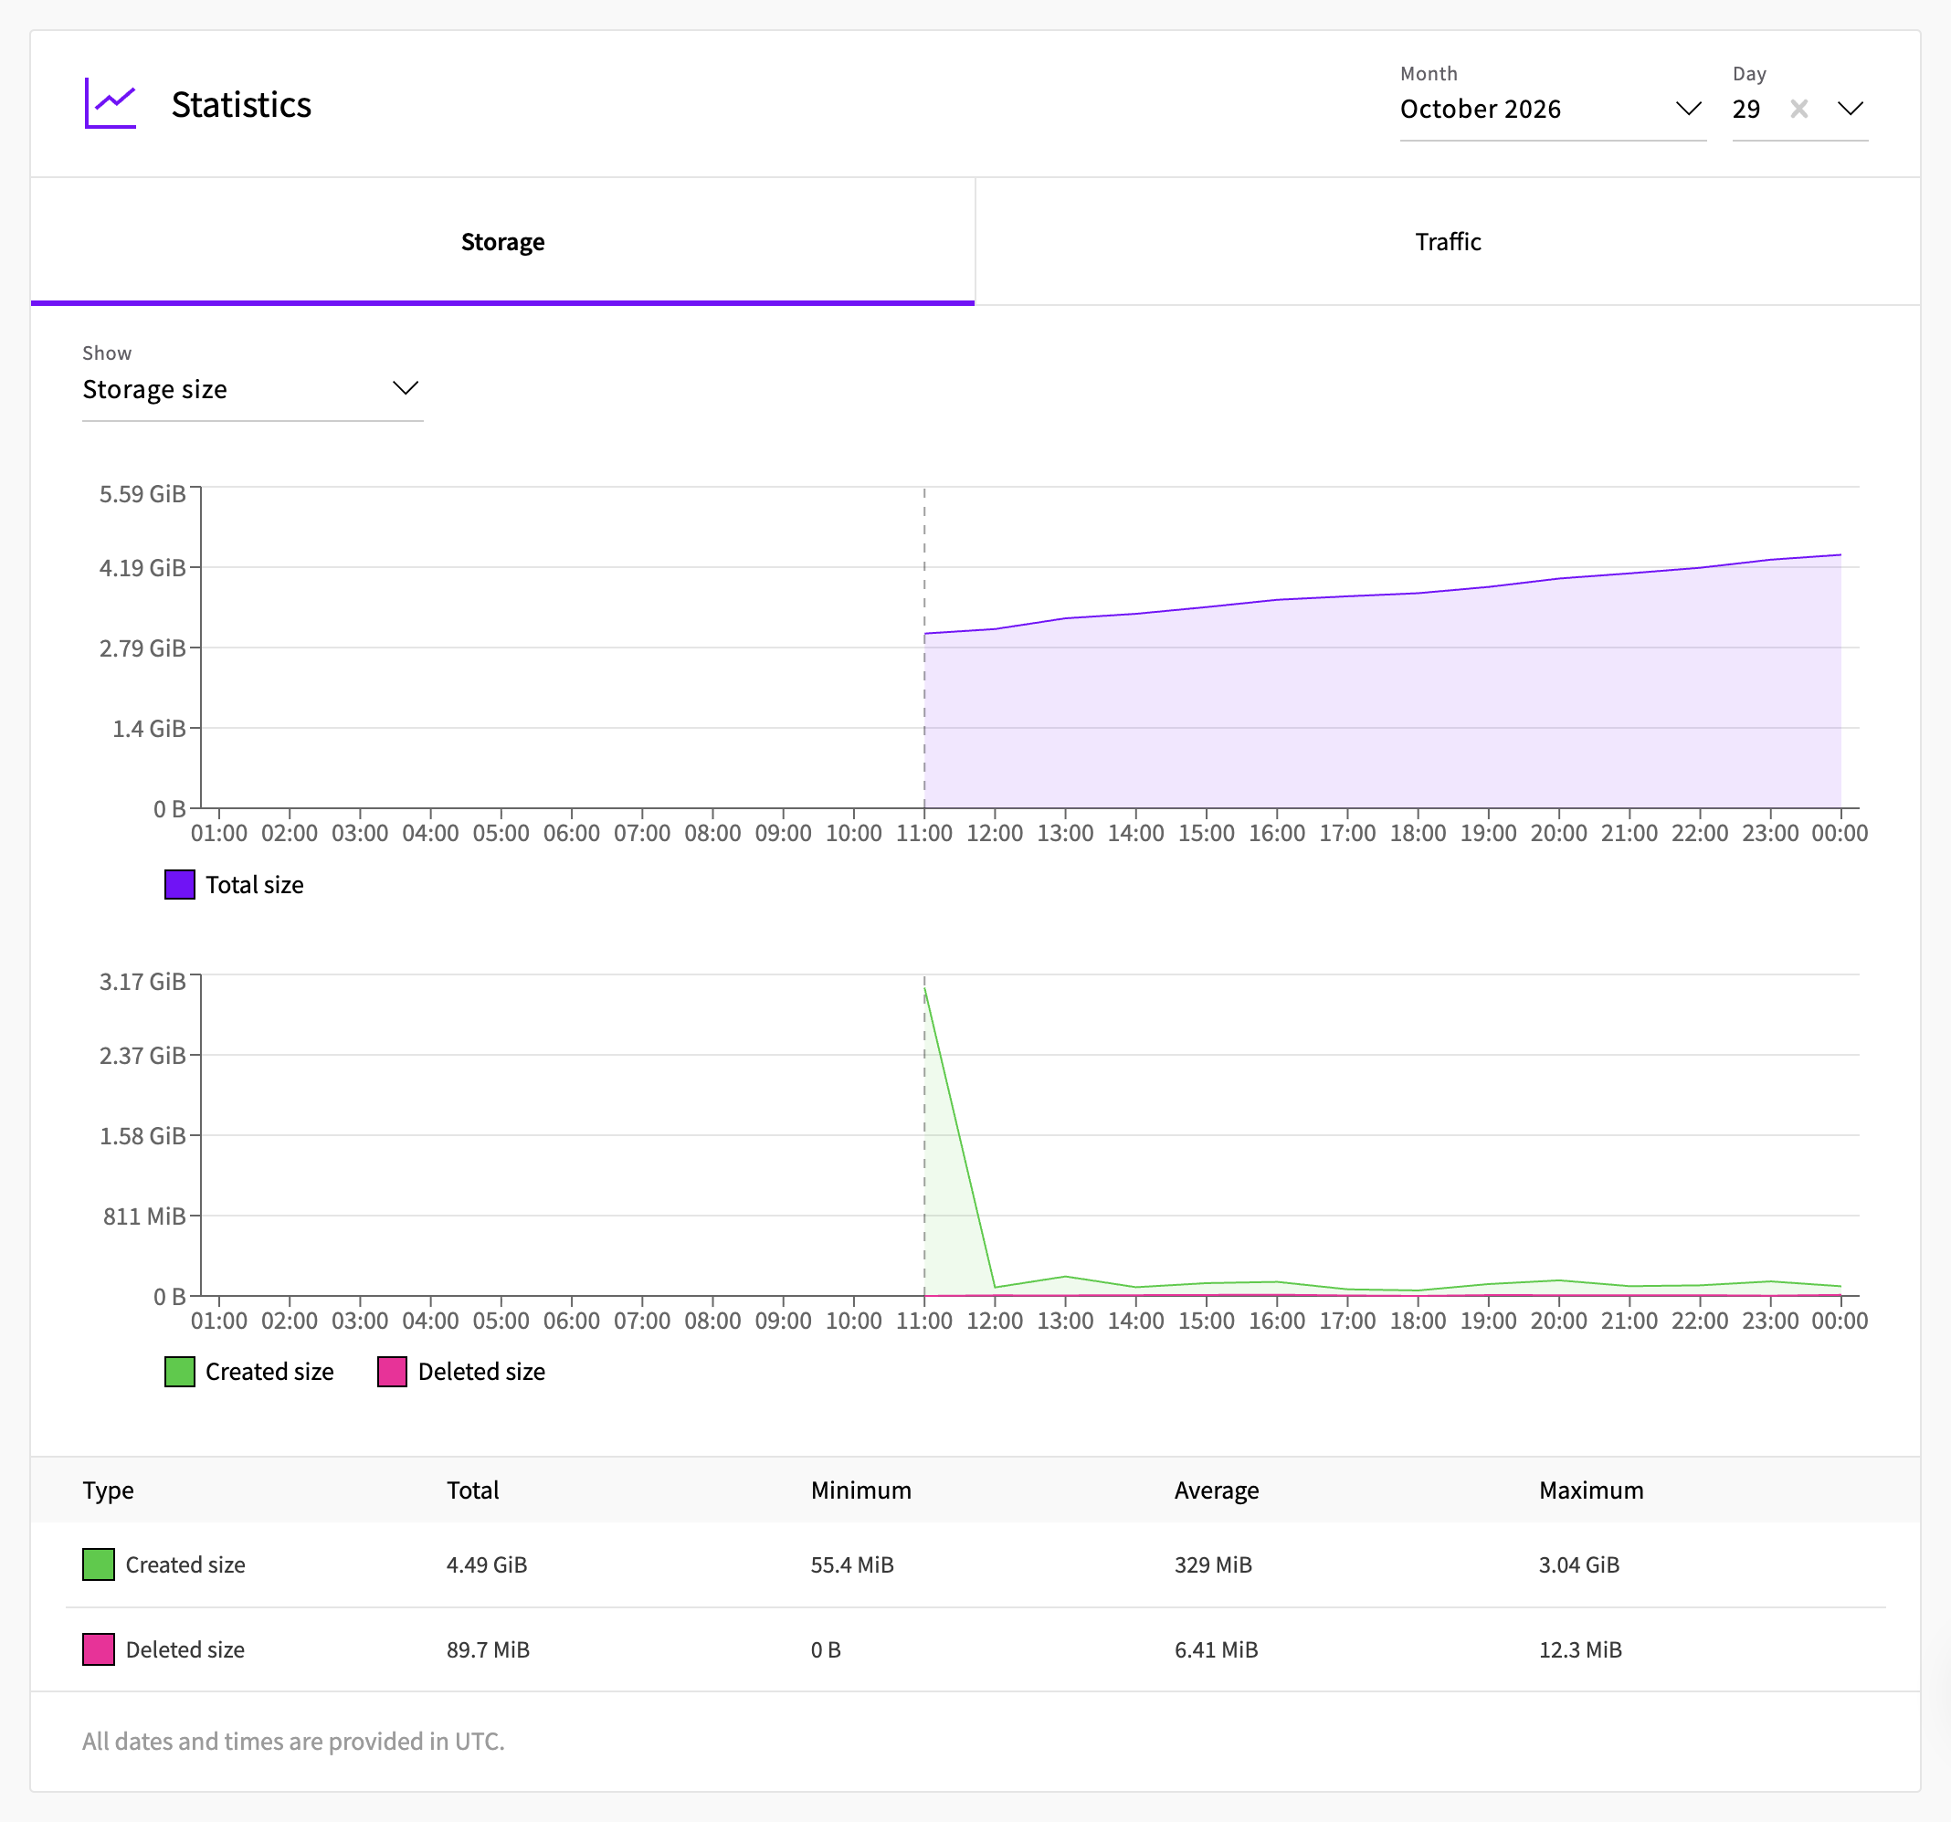Screen dimensions: 1951x1822
Task: Click Created size total 4.49 GiB
Action: tap(487, 1564)
